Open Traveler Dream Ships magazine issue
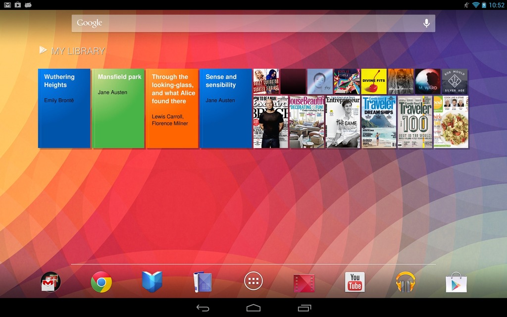Viewport: 507px width, 317px height. 379,122
